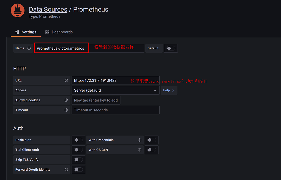Open the Access Server (default) dropdown

115,90
